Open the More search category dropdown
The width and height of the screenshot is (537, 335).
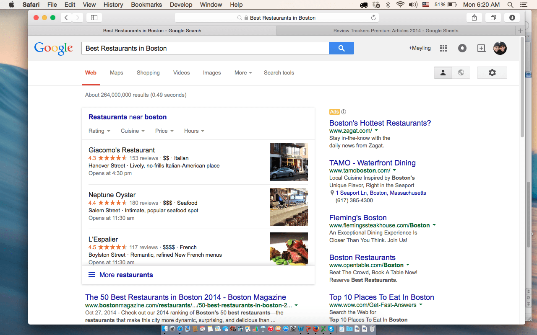click(243, 72)
